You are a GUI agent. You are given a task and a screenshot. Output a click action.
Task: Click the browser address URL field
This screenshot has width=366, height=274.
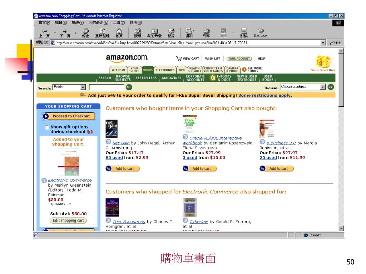(186, 43)
